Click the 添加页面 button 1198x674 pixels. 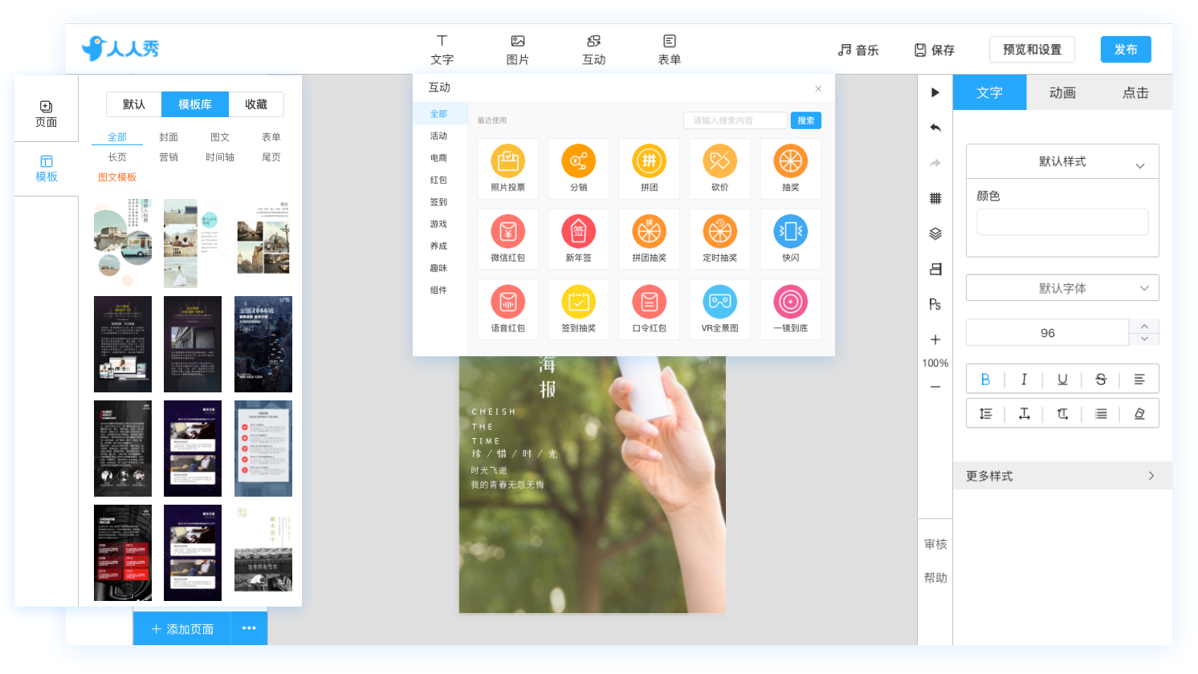click(182, 629)
